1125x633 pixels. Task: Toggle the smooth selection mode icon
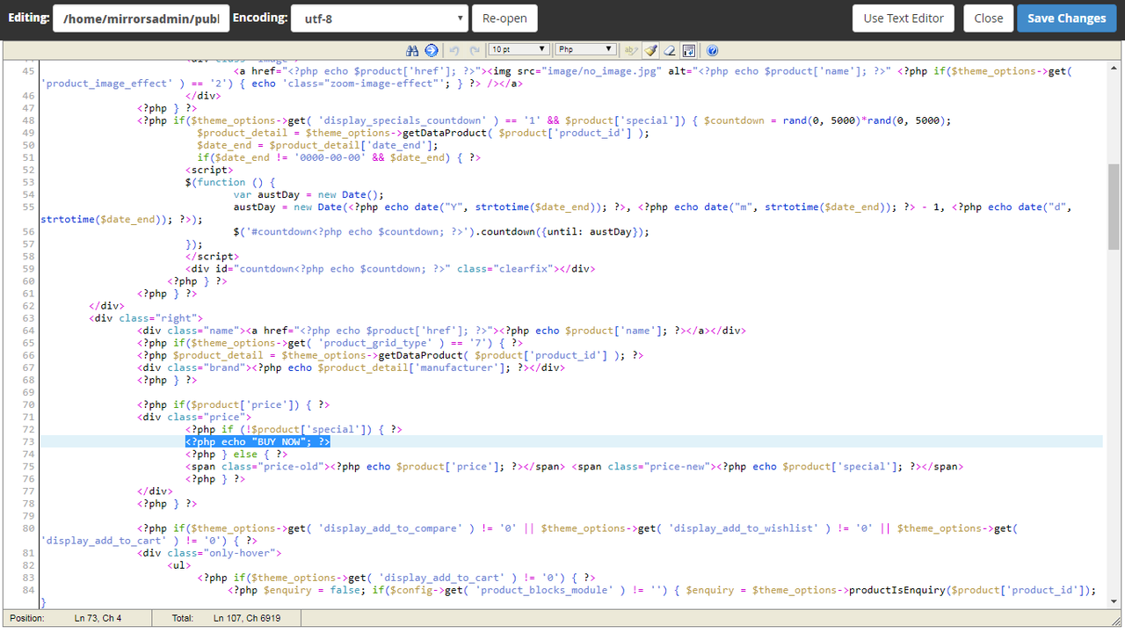(630, 50)
